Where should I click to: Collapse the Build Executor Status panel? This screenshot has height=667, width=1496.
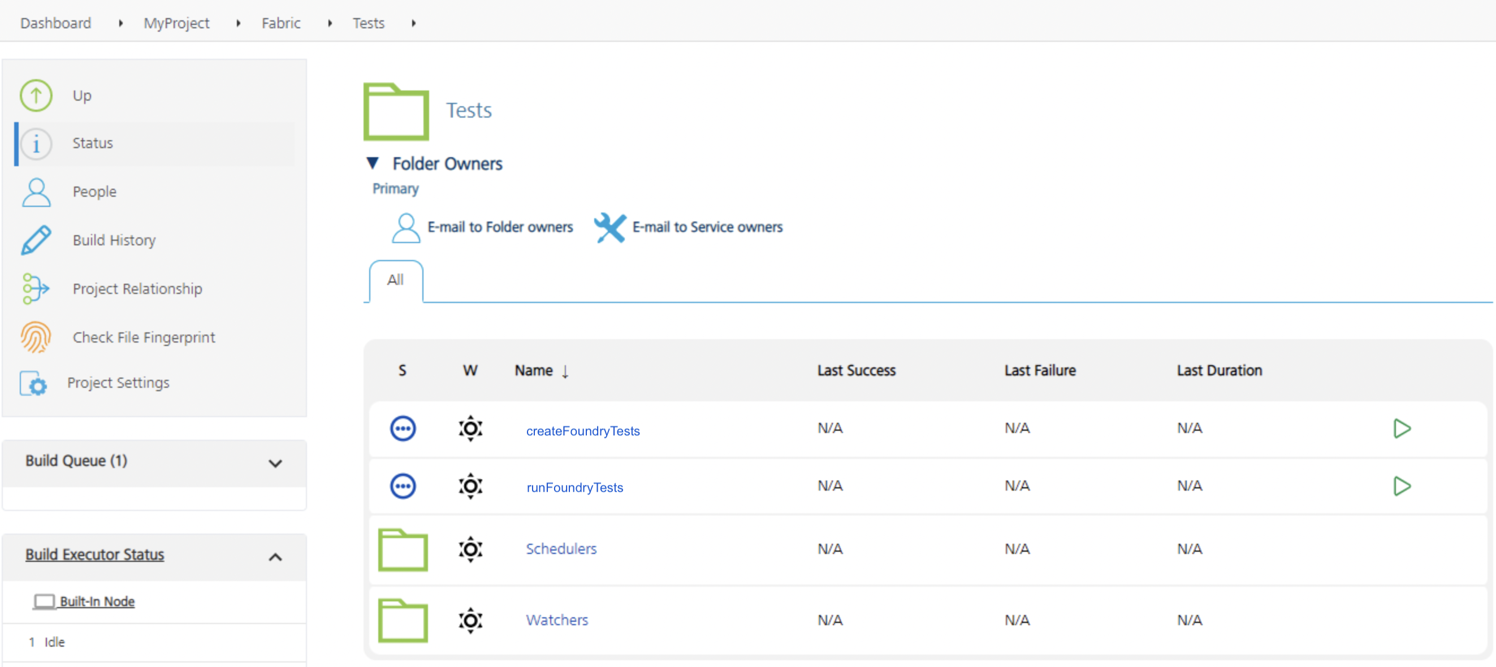point(275,557)
